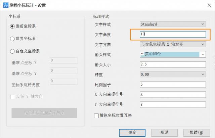Select the 世界坐标系 radio button

(13, 39)
